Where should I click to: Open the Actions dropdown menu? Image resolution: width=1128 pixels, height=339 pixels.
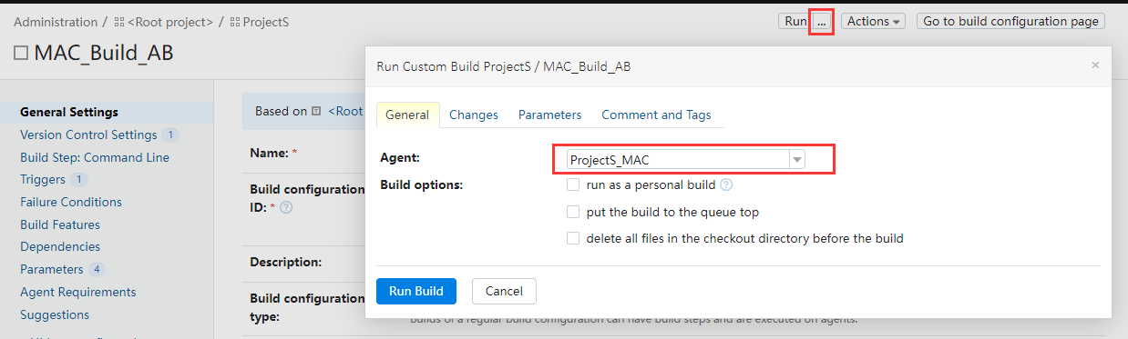click(873, 21)
